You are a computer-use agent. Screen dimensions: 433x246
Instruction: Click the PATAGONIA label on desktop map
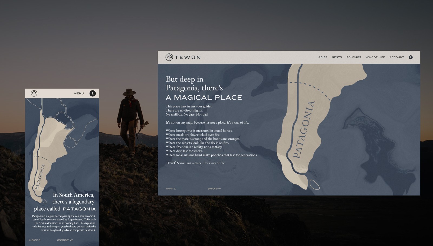(304, 130)
